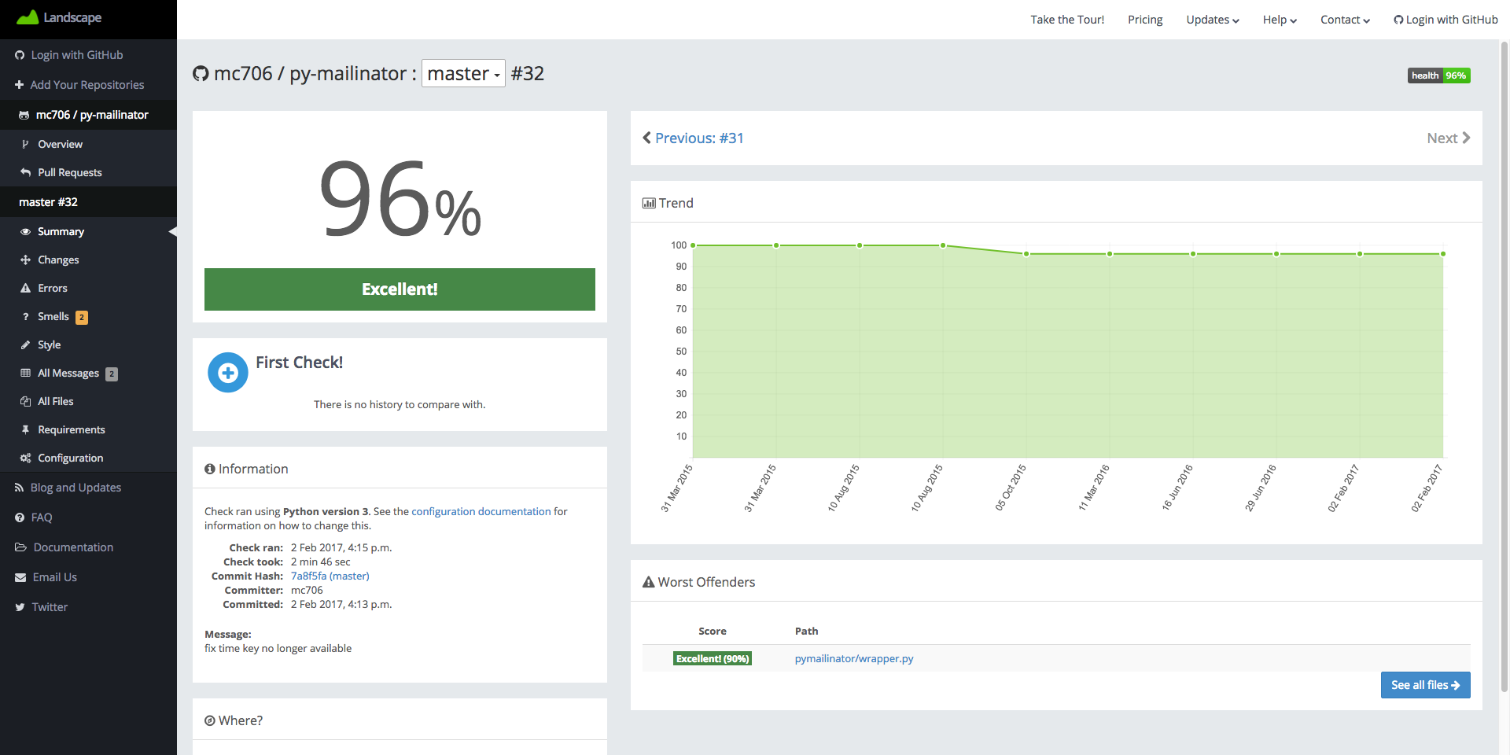Click the Worst Offenders warning icon
Screen dimensions: 1510x755
point(649,582)
